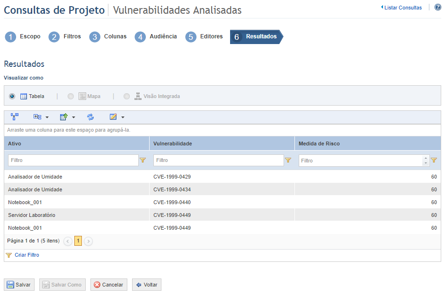Viewport: 445px width, 296px height.
Task: Click the Salvar Como button
Action: tap(62, 285)
